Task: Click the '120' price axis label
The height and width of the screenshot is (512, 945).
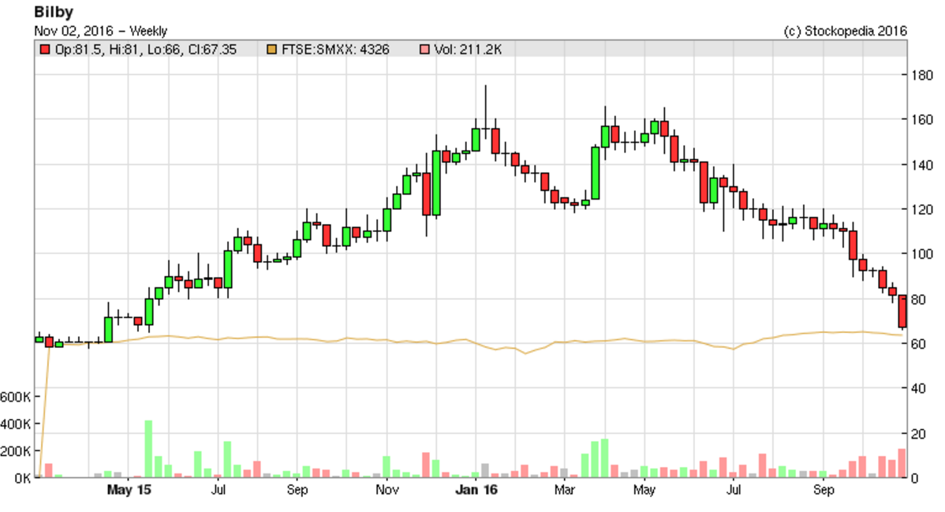Action: tap(922, 210)
